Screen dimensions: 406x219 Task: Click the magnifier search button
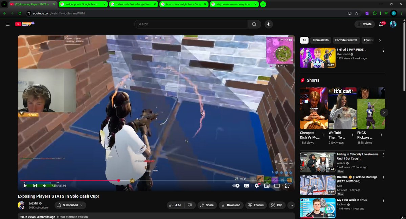point(254,24)
